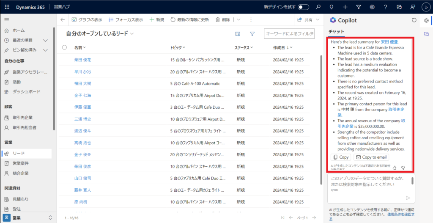Open the 削除 split dropdown arrow

click(238, 19)
